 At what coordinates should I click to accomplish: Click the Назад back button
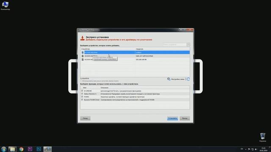[85, 118]
